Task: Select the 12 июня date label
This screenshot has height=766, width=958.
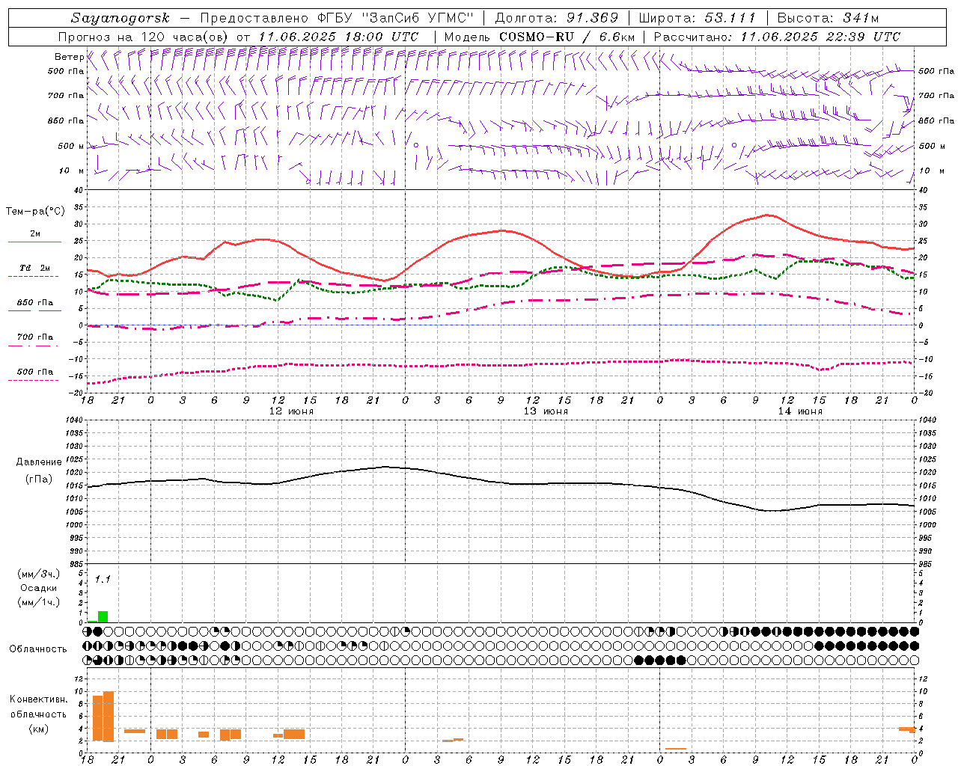Action: [x=292, y=411]
